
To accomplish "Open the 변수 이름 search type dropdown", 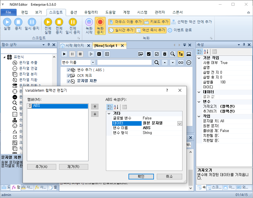I will click(93, 63).
